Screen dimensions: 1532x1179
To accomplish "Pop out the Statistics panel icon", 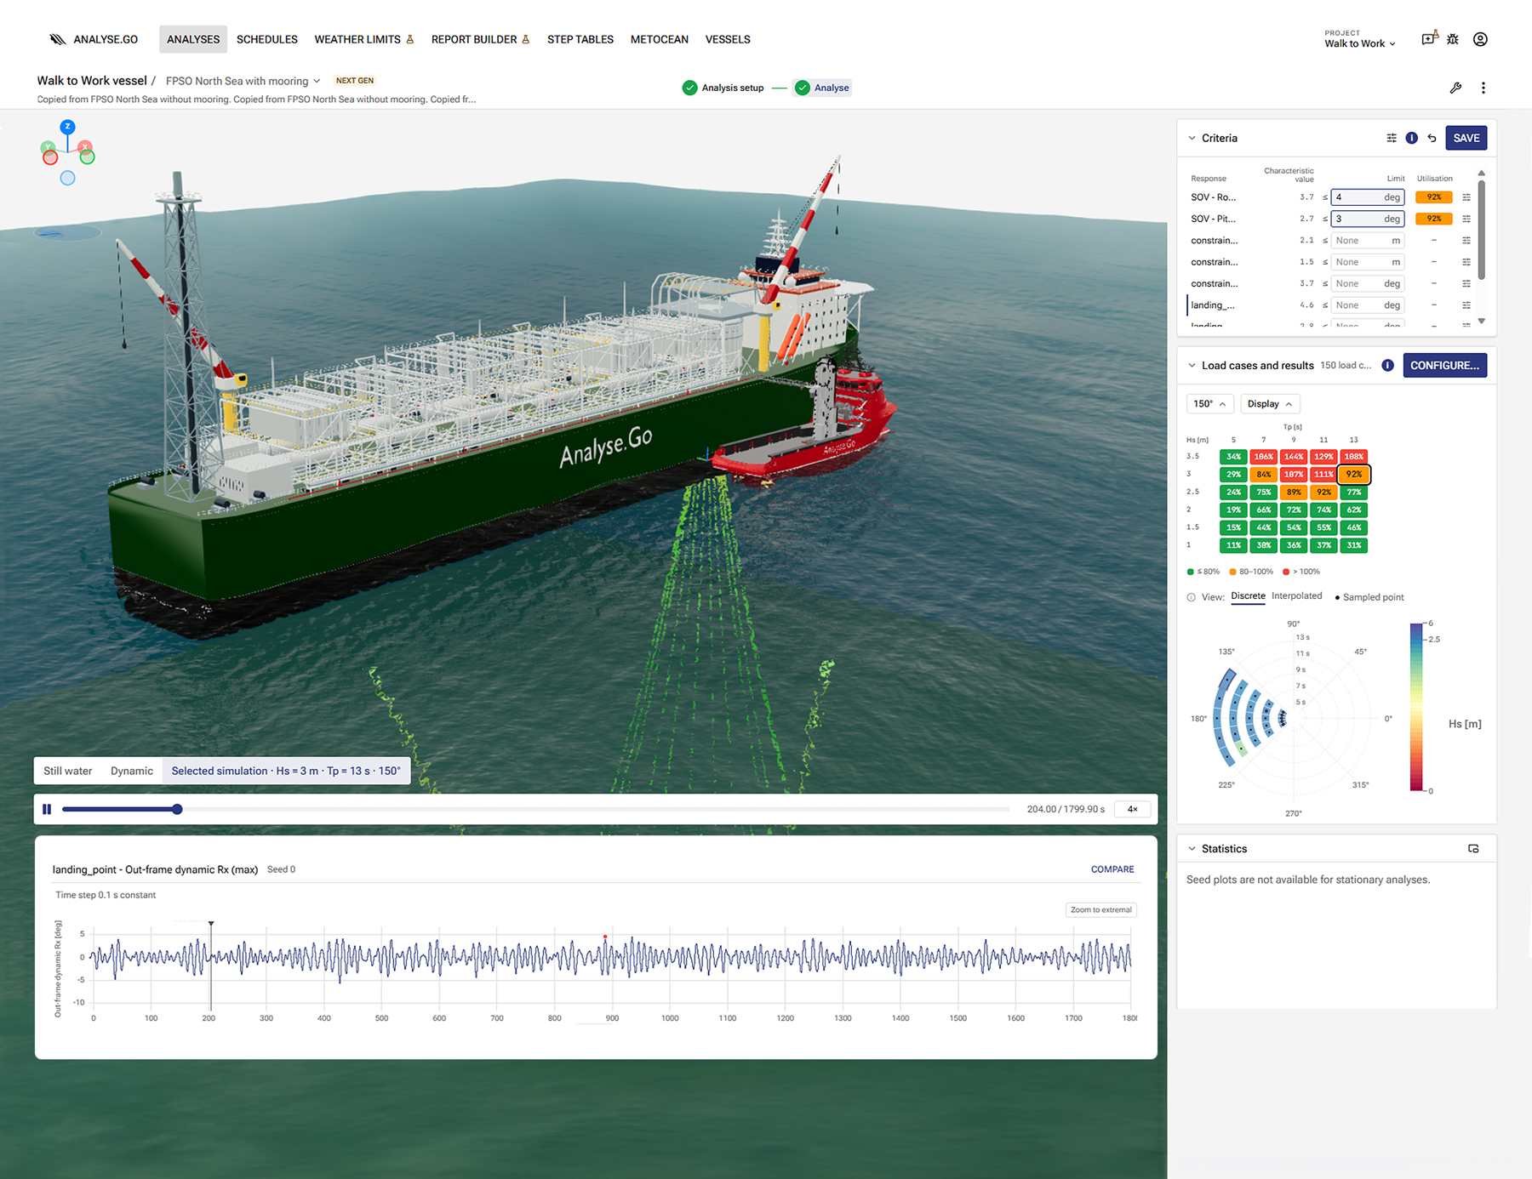I will click(x=1473, y=849).
